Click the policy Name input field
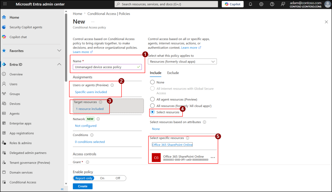The width and height of the screenshot is (332, 192). pyautogui.click(x=107, y=67)
